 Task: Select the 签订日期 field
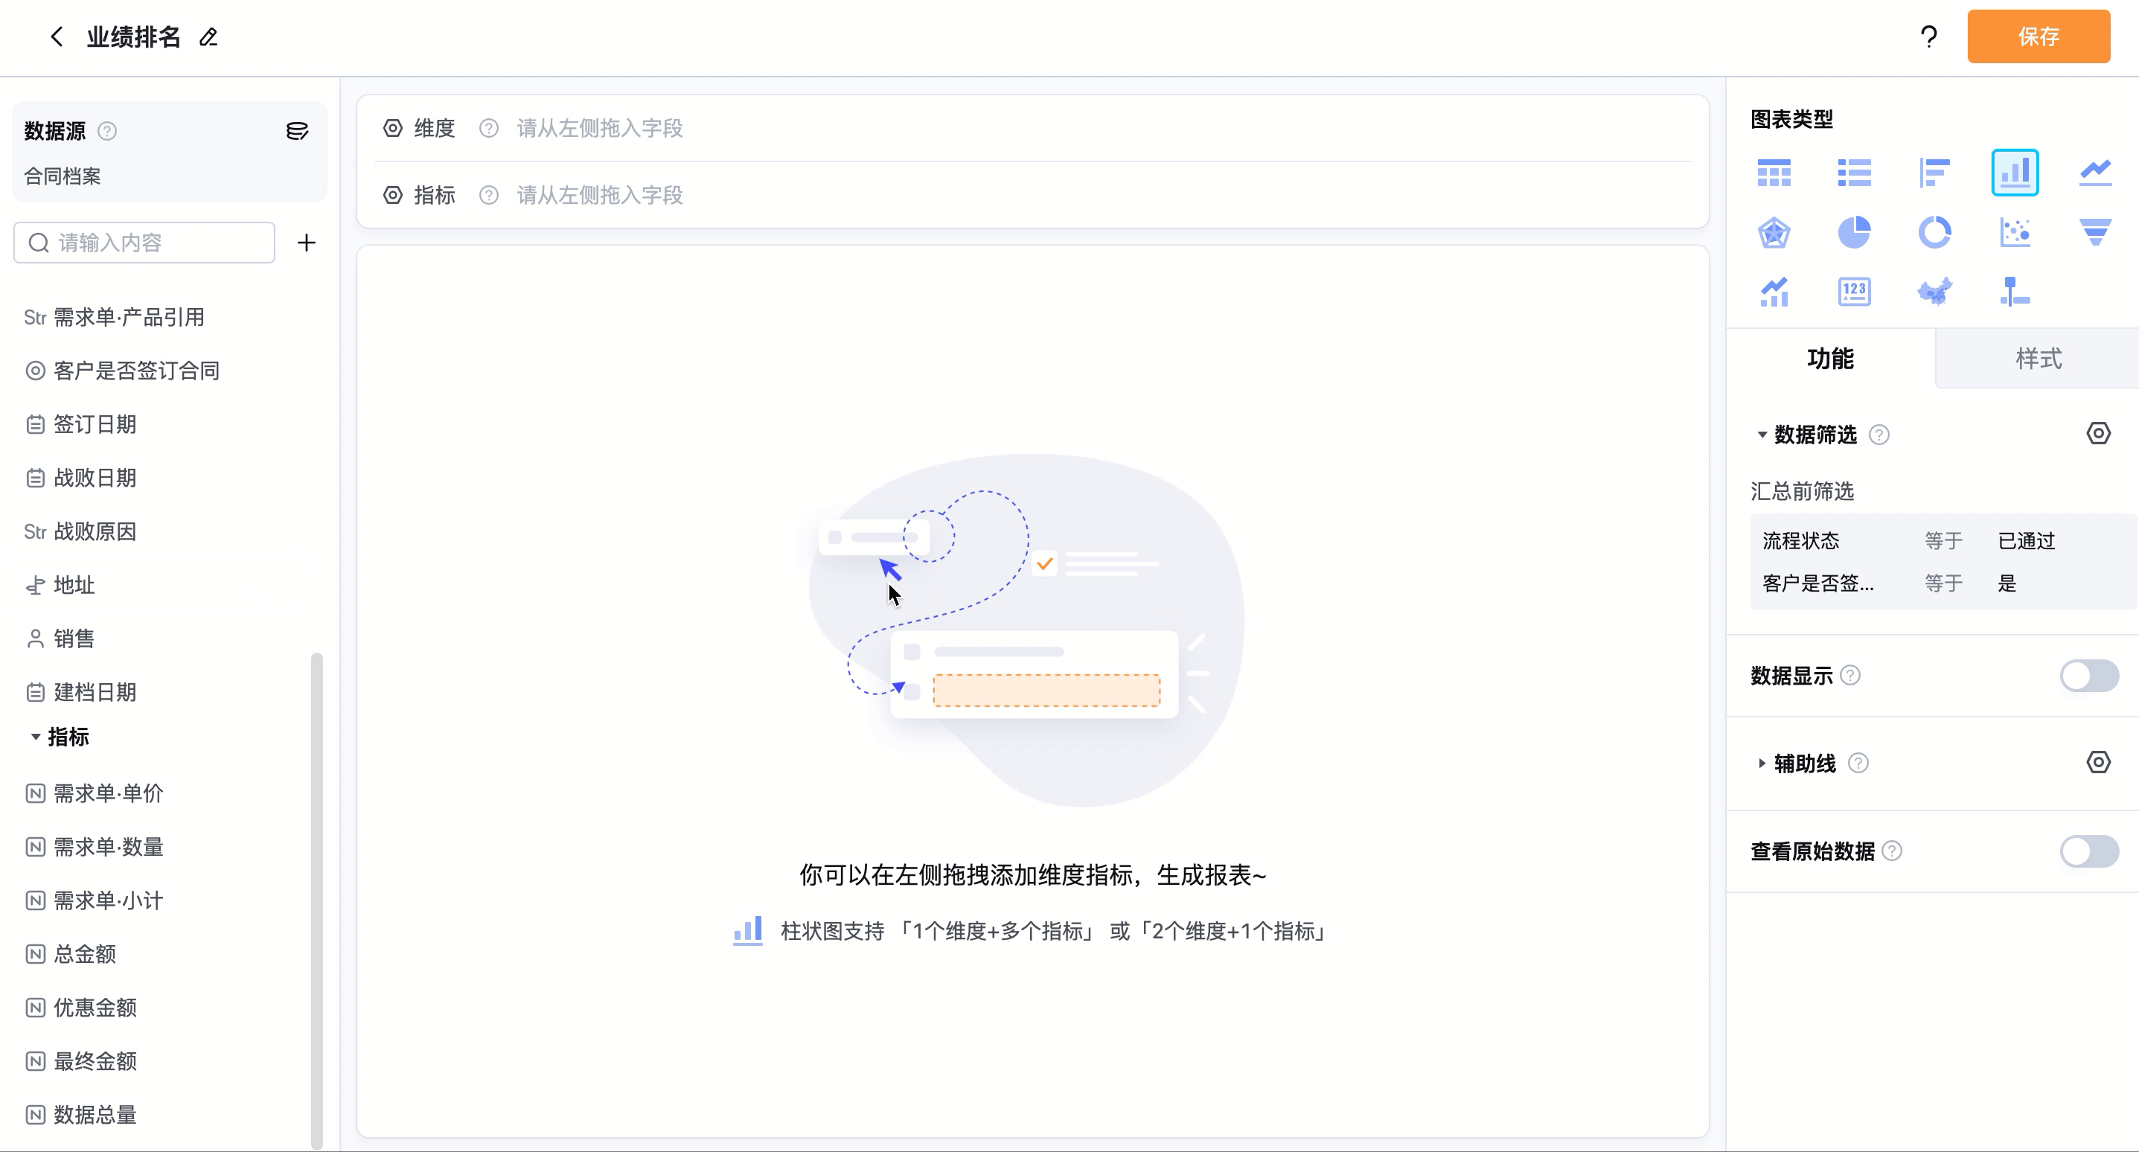[x=81, y=424]
